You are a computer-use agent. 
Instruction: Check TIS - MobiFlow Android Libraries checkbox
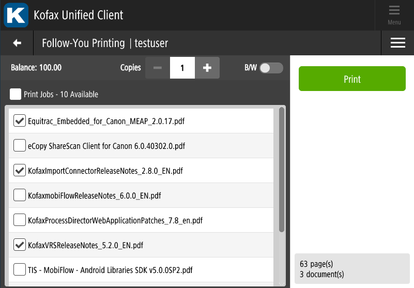tap(20, 269)
